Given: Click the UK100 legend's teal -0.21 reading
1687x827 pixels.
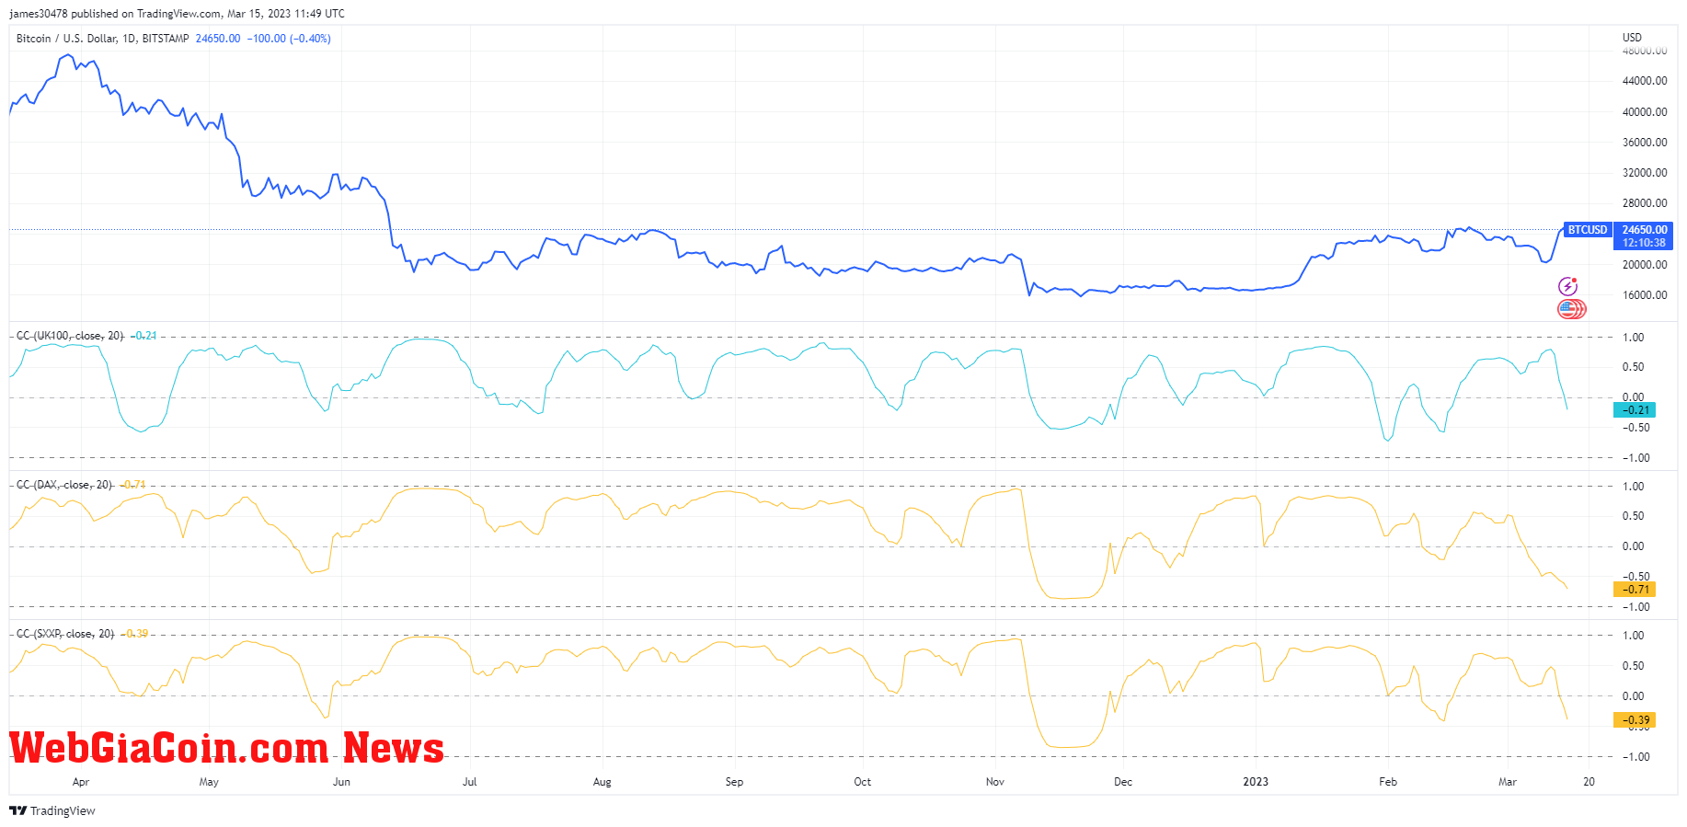Looking at the screenshot, I should tap(143, 336).
